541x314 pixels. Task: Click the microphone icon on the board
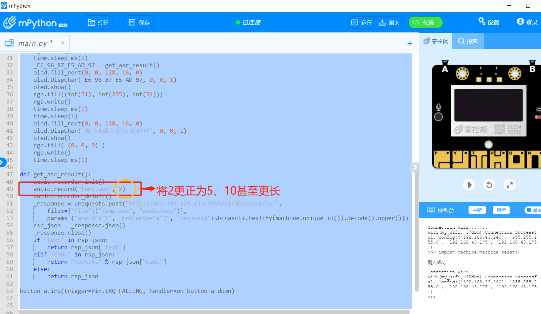tap(438, 107)
